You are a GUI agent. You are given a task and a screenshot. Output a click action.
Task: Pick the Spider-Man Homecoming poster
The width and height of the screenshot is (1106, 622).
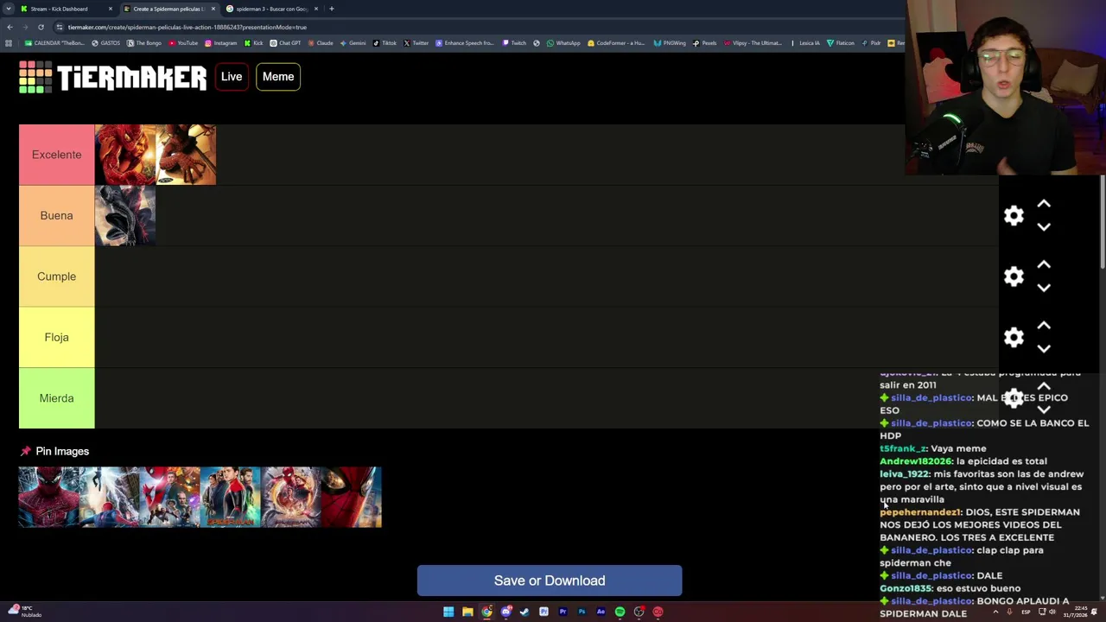pos(170,497)
